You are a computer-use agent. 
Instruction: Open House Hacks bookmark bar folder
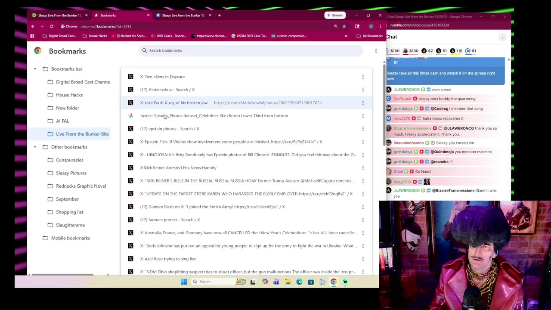[x=95, y=36]
